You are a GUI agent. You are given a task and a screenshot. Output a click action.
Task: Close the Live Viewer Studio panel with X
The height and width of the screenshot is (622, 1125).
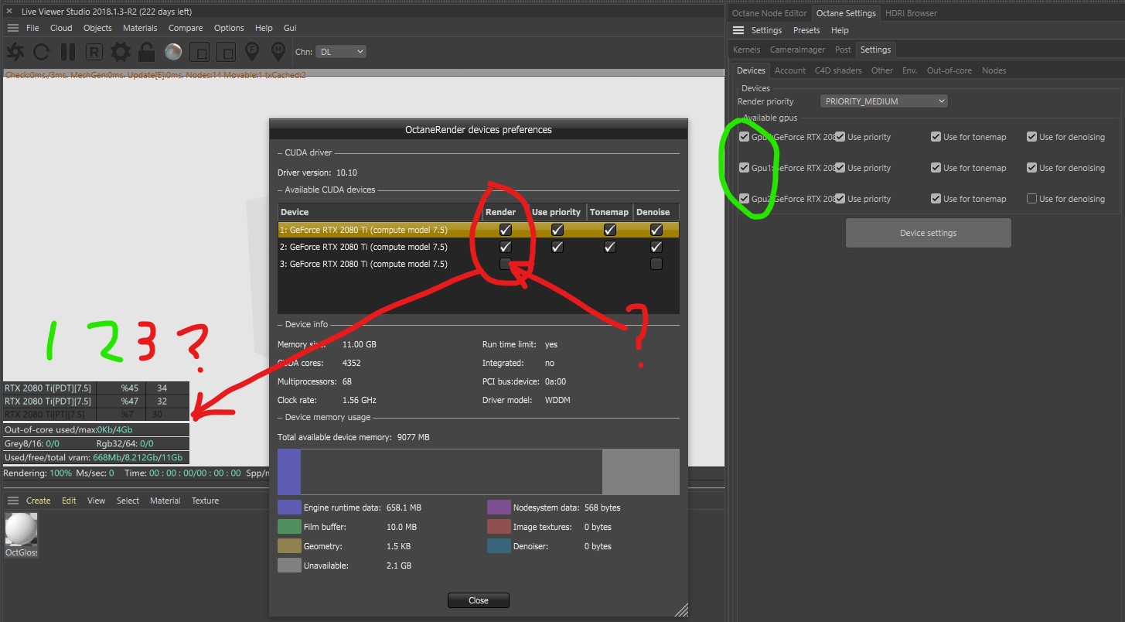9,12
